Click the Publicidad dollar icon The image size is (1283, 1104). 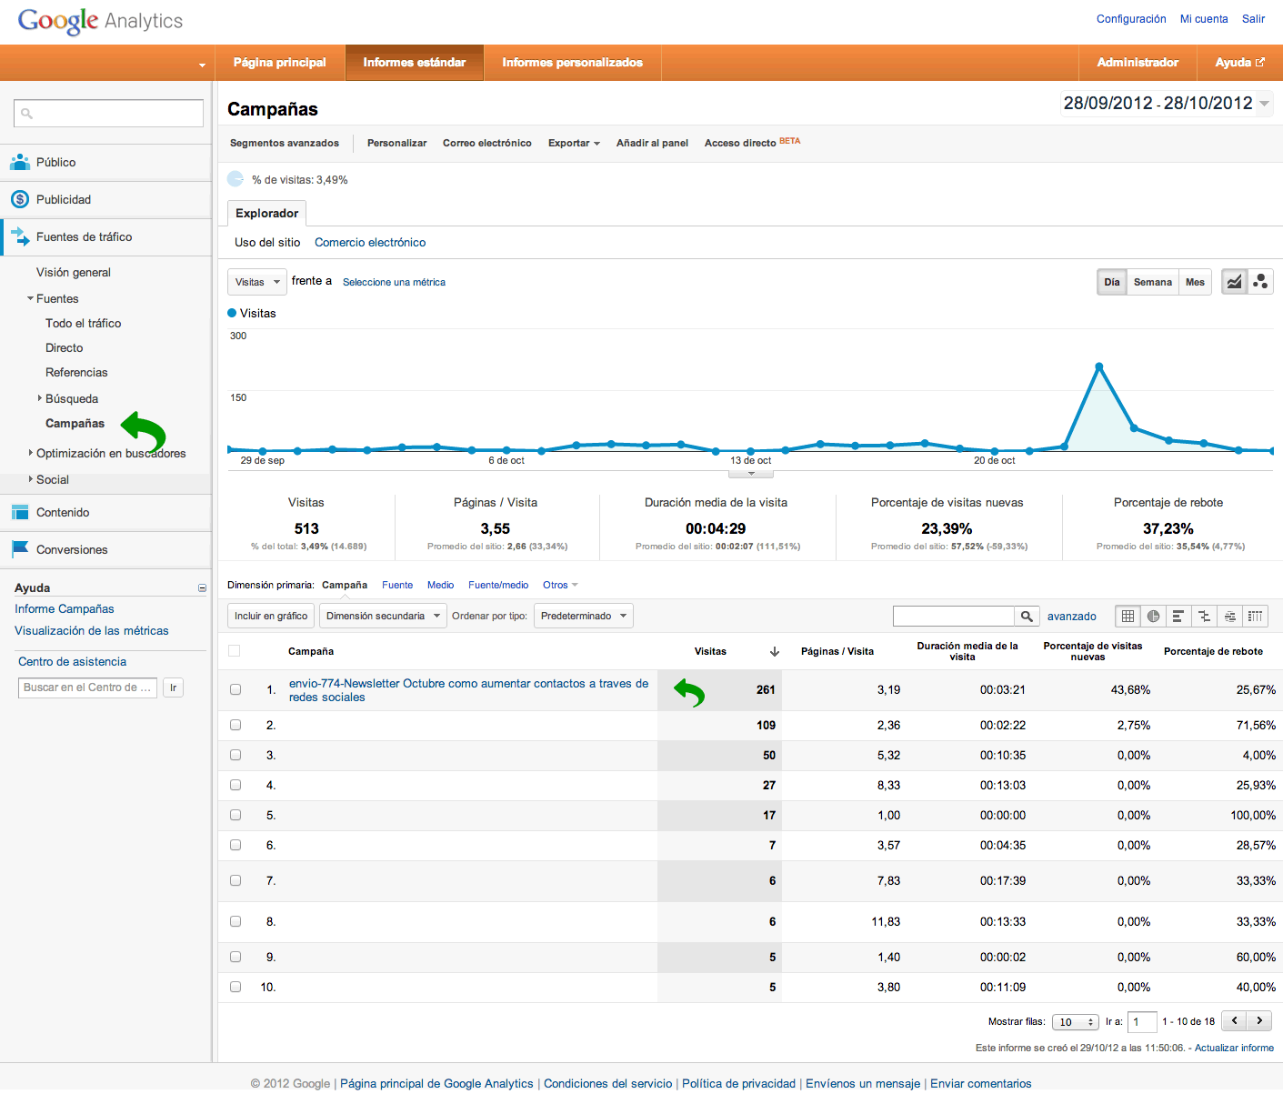20,199
